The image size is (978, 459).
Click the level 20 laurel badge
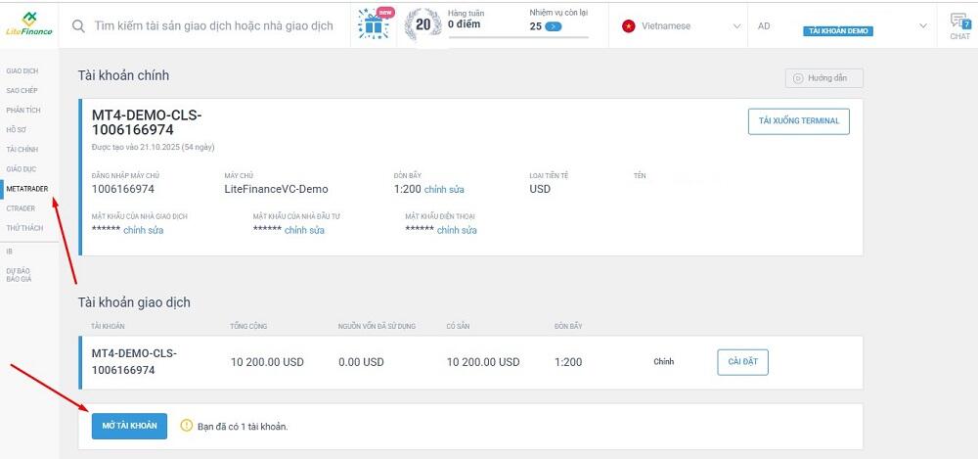[422, 24]
